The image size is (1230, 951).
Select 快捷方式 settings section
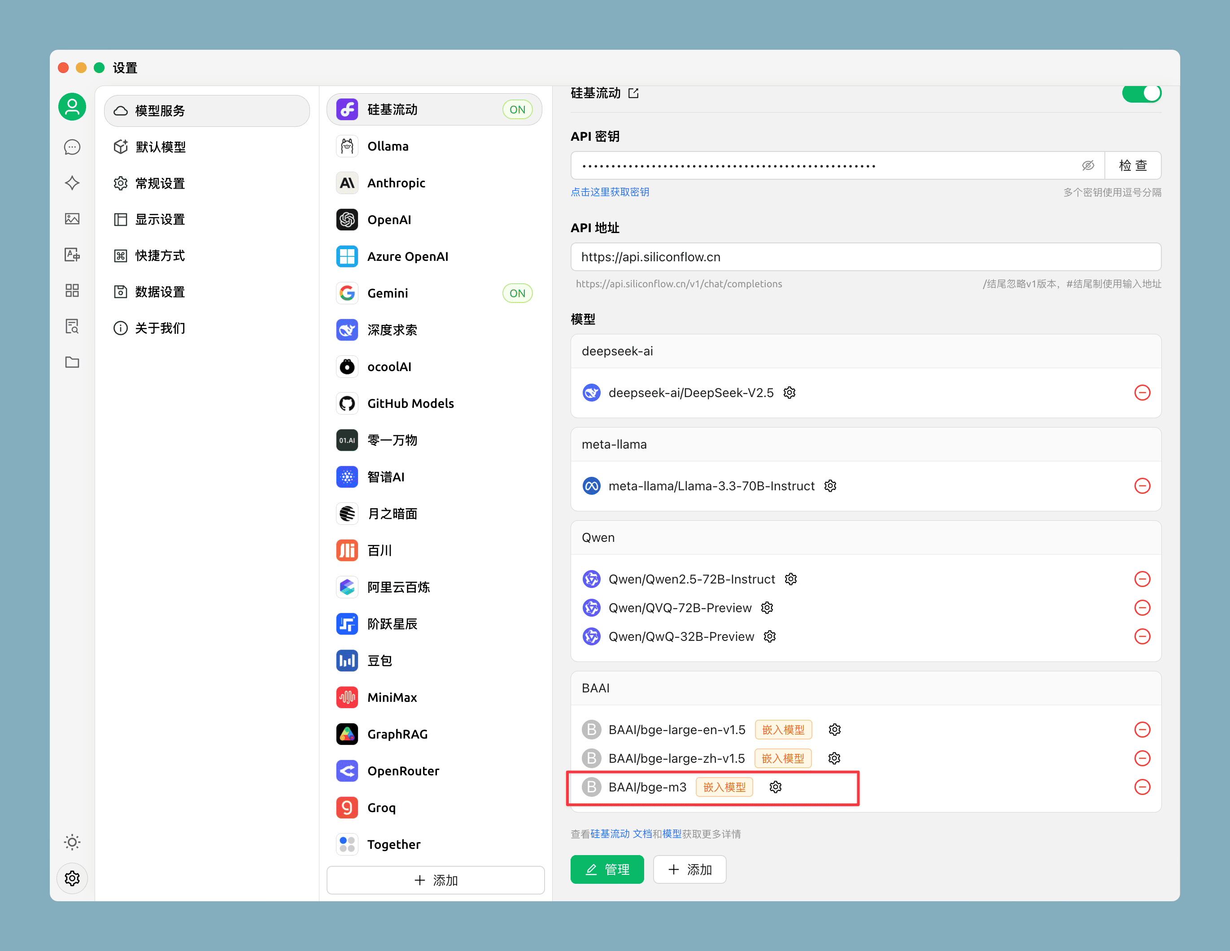tap(207, 256)
